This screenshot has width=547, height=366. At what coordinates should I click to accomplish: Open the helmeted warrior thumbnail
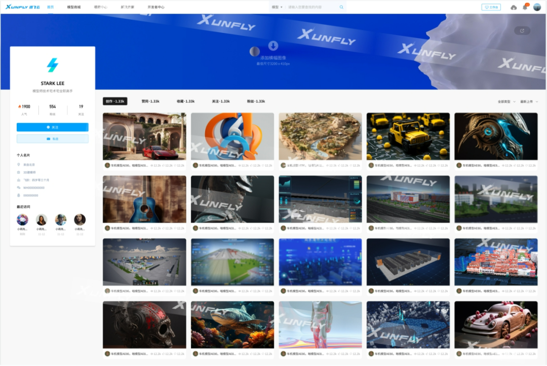tap(232, 199)
